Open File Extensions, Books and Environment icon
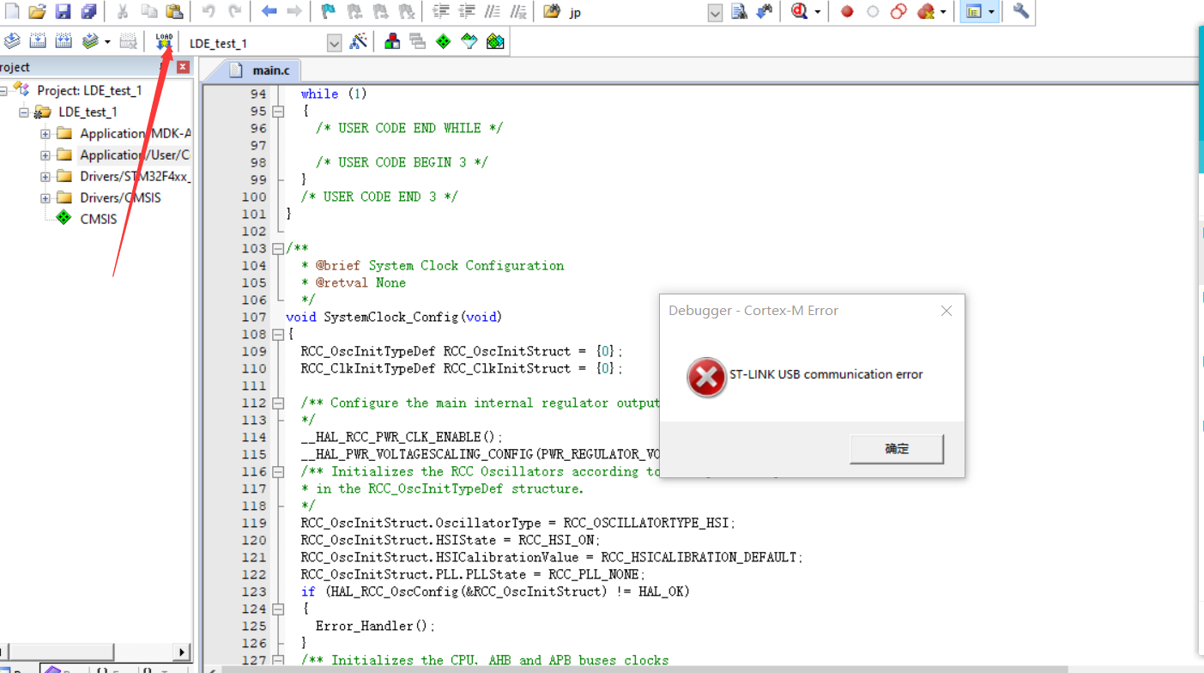Viewport: 1204px width, 673px height. click(392, 41)
